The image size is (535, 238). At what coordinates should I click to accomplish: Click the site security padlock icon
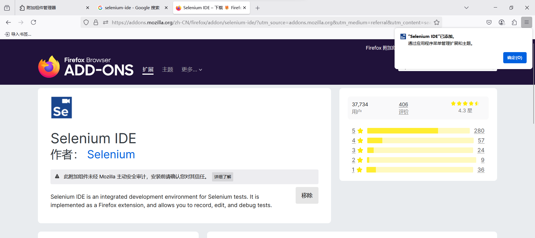pyautogui.click(x=96, y=22)
